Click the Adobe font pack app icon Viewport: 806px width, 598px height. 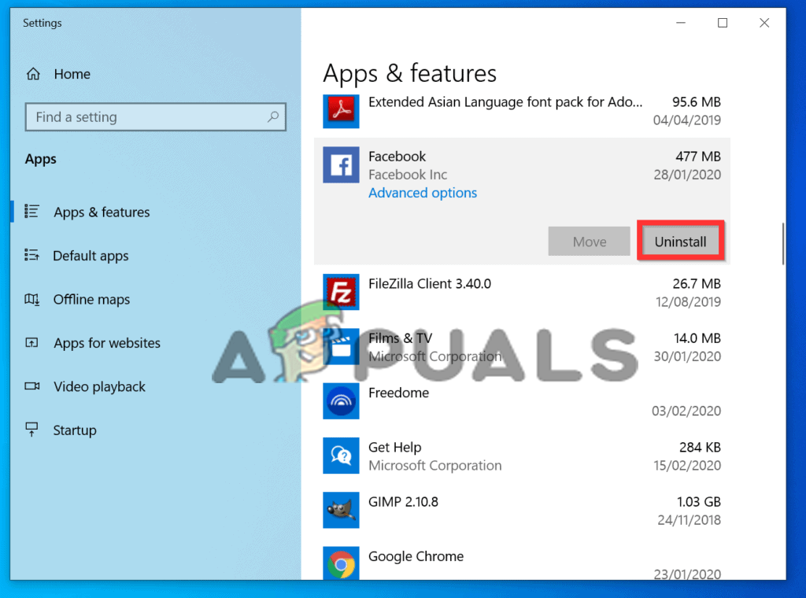pyautogui.click(x=341, y=110)
